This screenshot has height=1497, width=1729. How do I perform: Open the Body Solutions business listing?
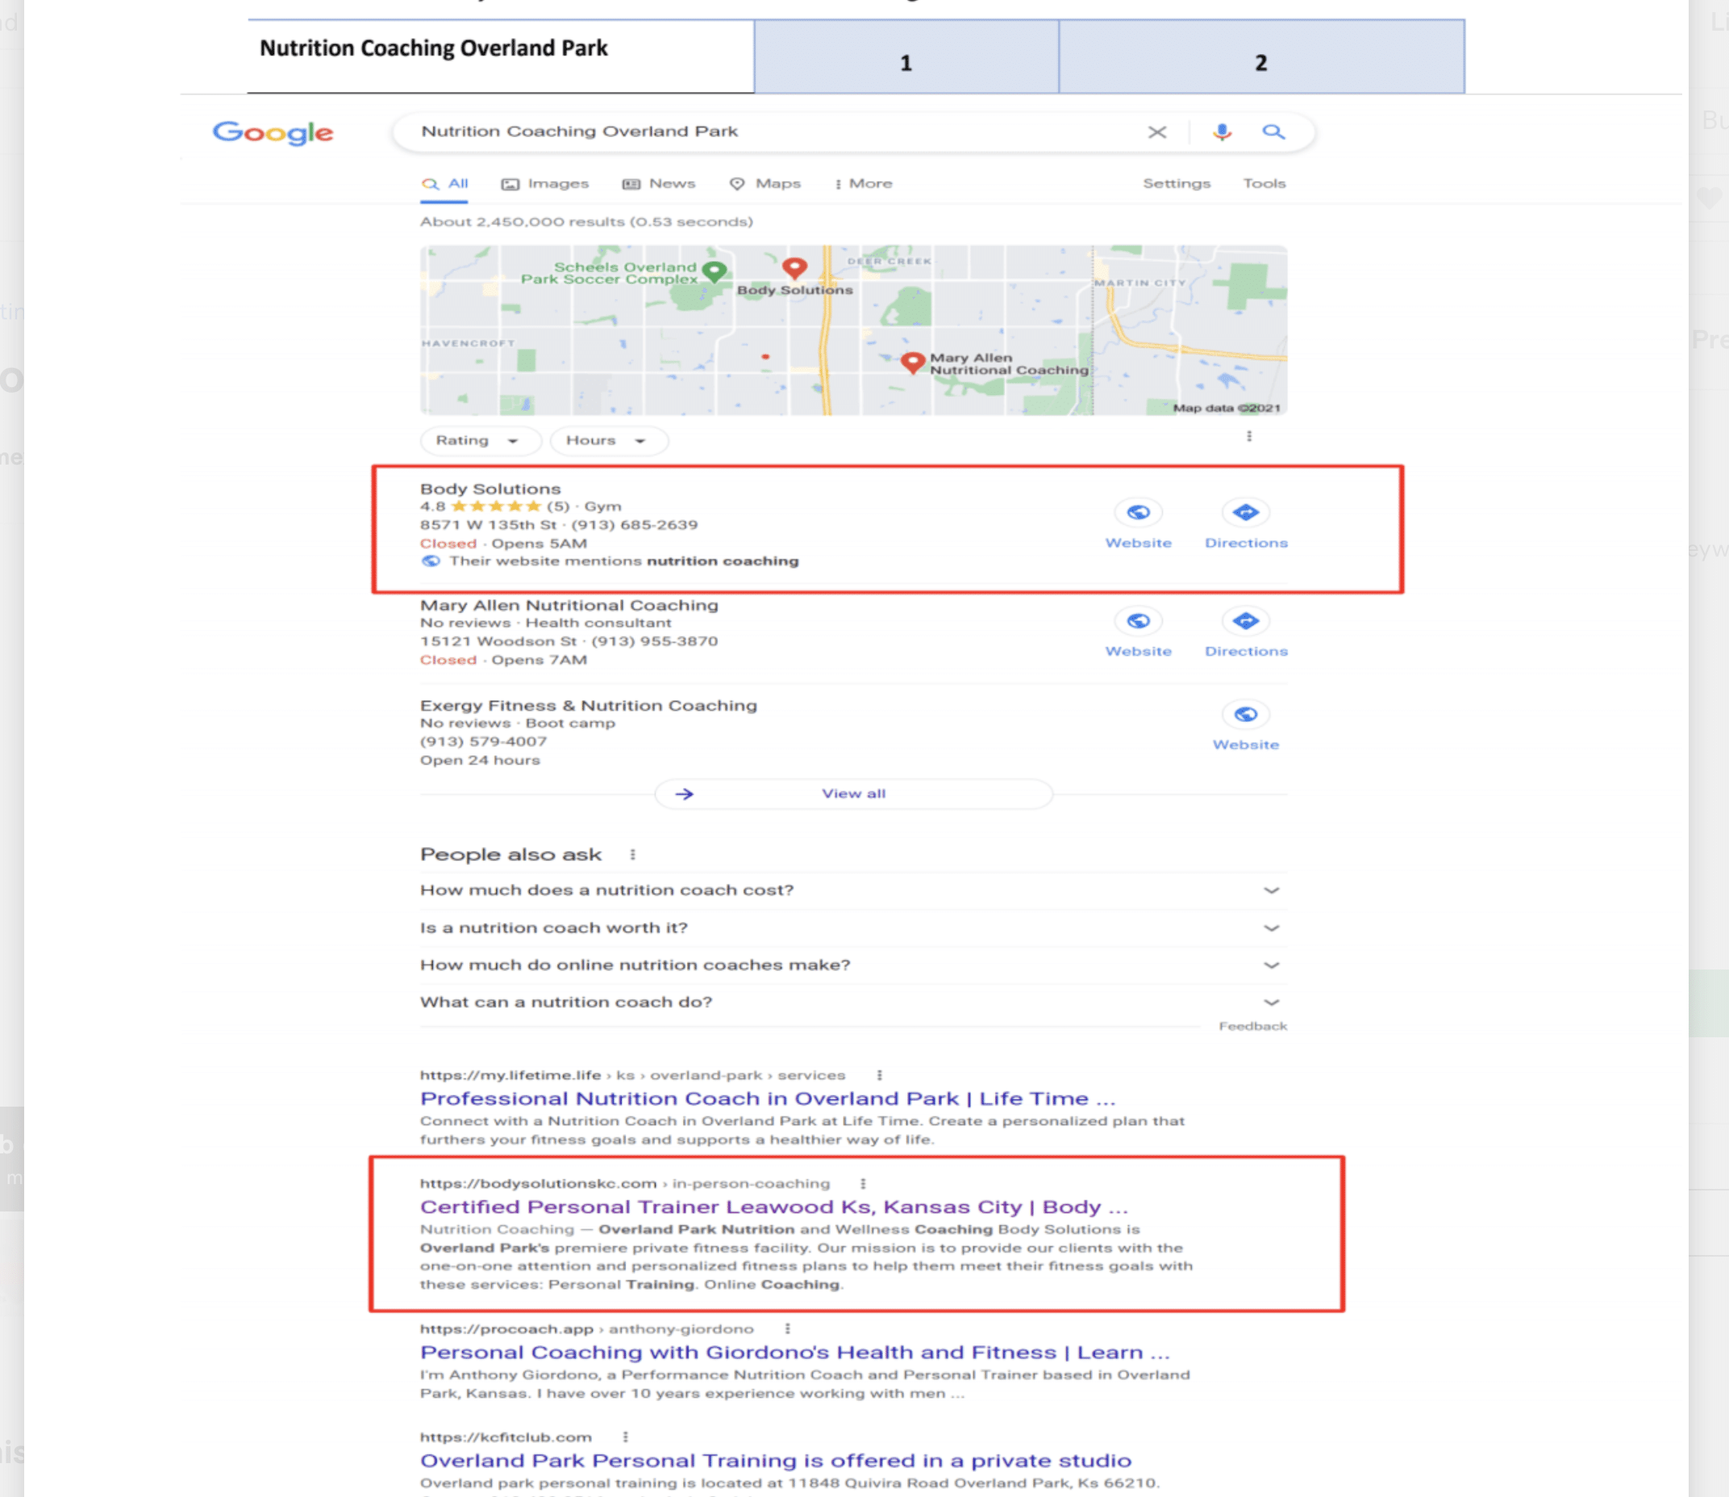tap(490, 490)
